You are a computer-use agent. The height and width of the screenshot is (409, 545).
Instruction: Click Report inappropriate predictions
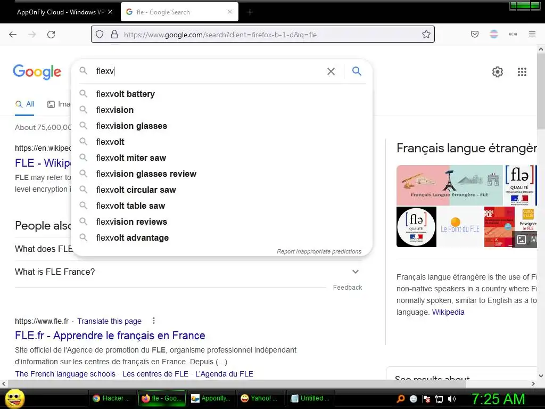(319, 251)
